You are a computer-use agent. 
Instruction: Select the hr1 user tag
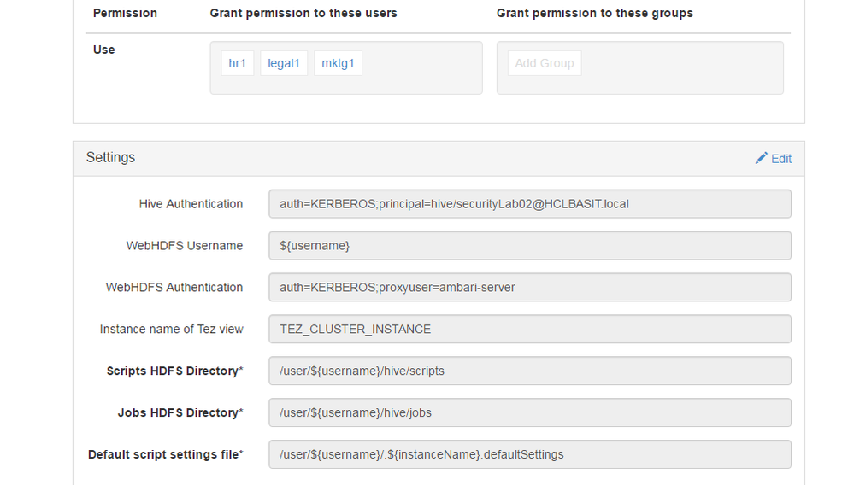point(237,63)
